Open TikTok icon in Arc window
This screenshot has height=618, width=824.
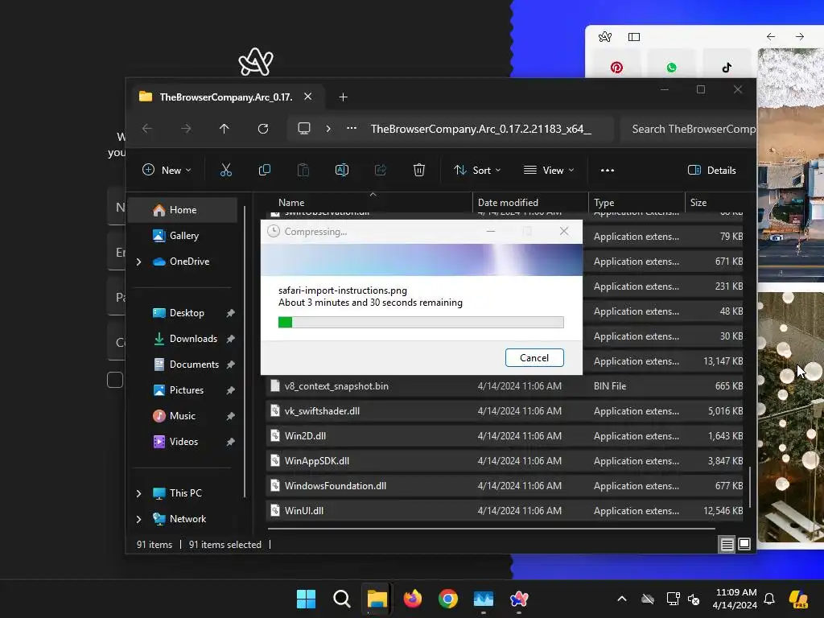coord(727,68)
